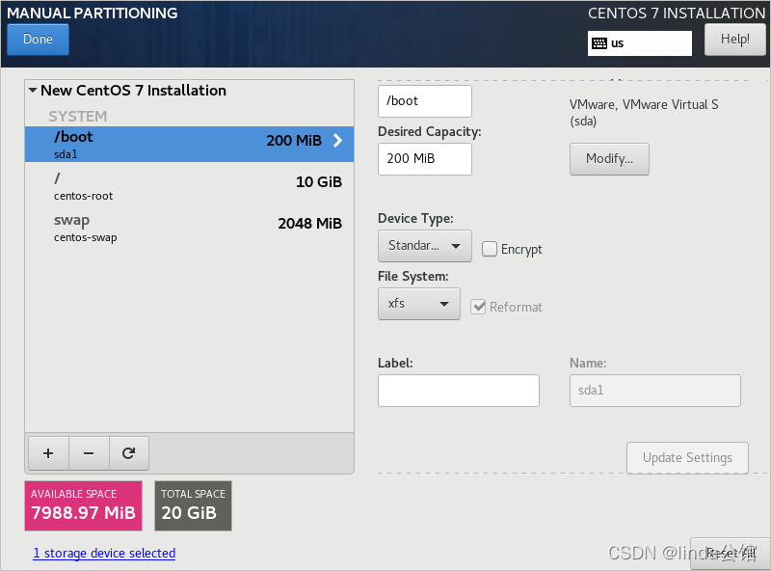Open the us keyboard layout indicator
771x571 pixels.
pyautogui.click(x=639, y=43)
